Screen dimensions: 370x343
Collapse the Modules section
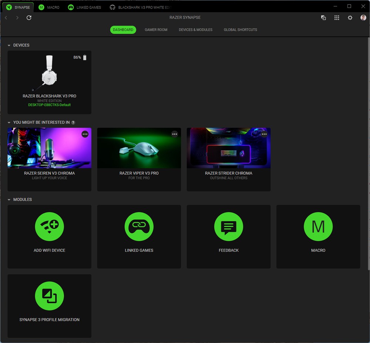tap(9, 200)
